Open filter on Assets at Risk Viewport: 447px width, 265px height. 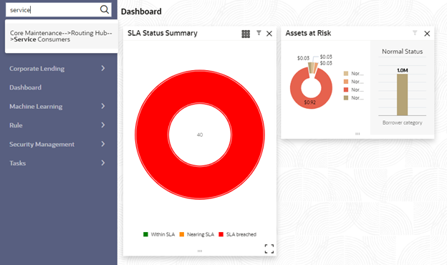(415, 33)
